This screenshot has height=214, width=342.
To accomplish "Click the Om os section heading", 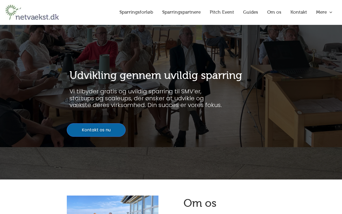I will tap(200, 203).
